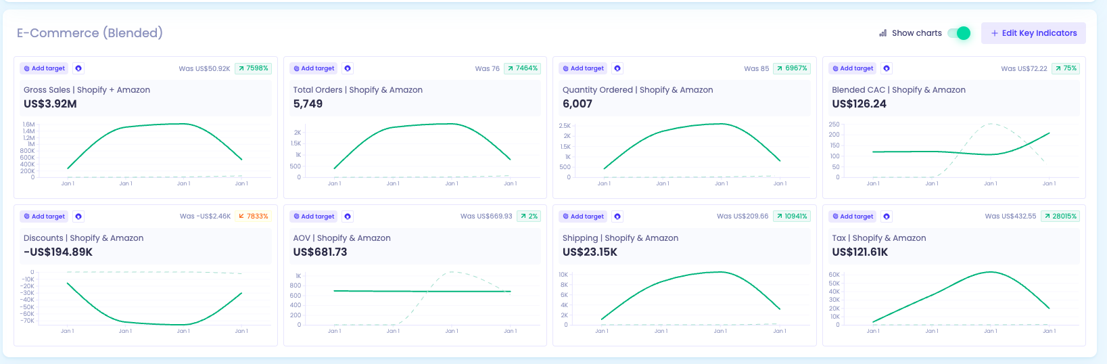This screenshot has width=1107, height=364.
Task: Add target for Gross Sales card
Action: click(44, 68)
